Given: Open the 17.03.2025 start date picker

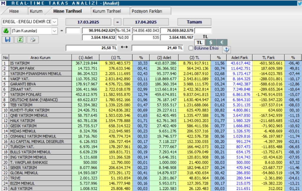Looking at the screenshot, I should [x=88, y=22].
